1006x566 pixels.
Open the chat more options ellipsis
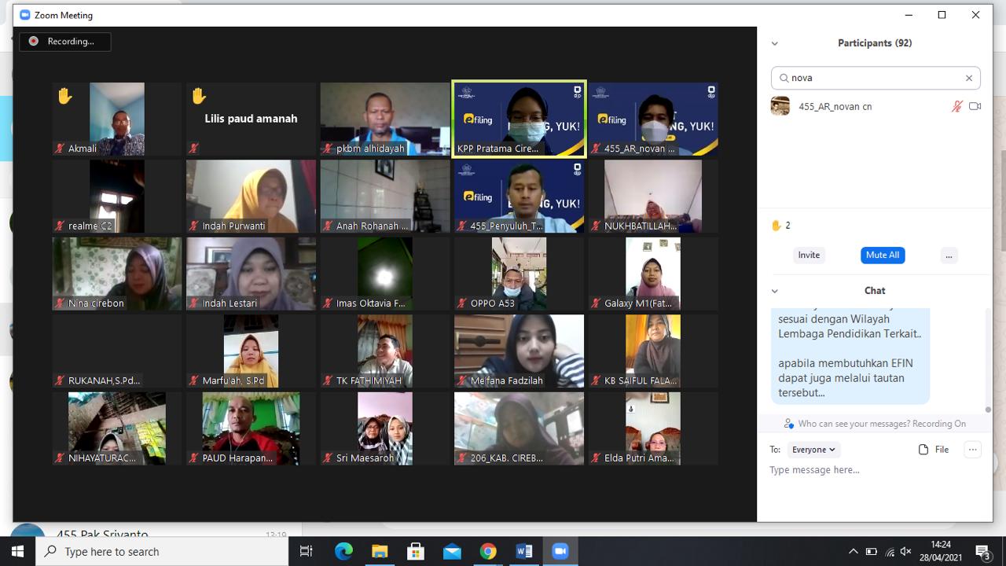click(x=972, y=450)
